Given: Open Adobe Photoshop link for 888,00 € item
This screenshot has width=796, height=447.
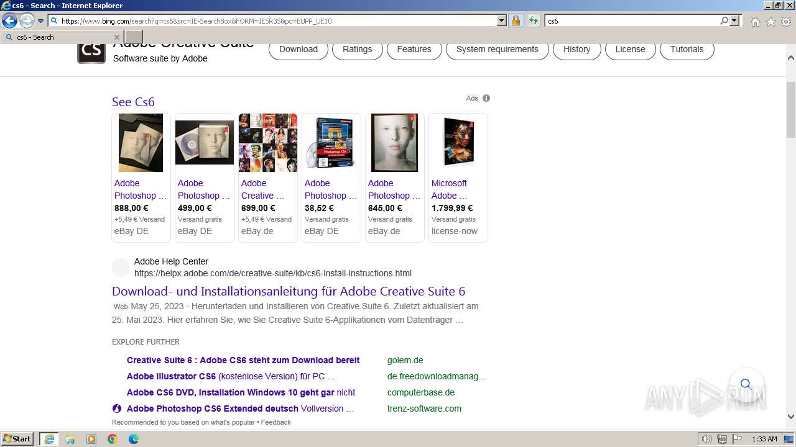Looking at the screenshot, I should point(140,189).
